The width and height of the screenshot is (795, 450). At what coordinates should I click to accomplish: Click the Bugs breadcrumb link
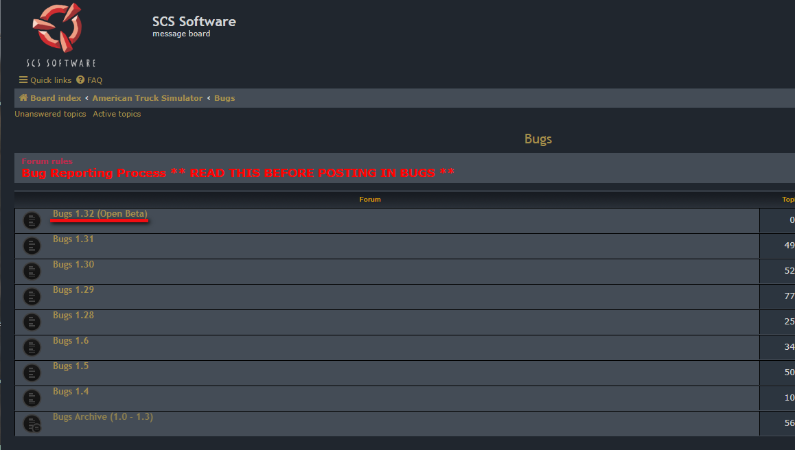click(224, 98)
